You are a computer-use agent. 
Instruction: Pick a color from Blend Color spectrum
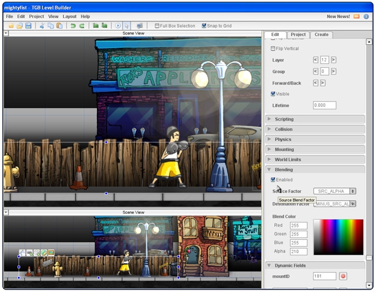338,237
